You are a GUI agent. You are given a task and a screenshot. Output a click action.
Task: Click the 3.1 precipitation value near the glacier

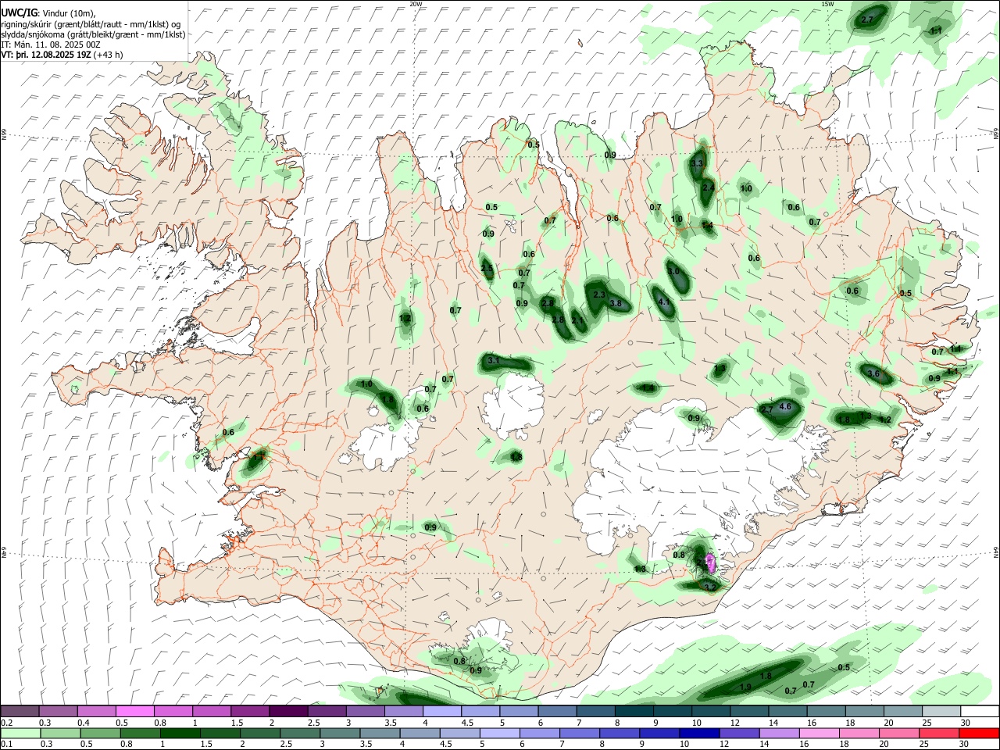pos(494,361)
